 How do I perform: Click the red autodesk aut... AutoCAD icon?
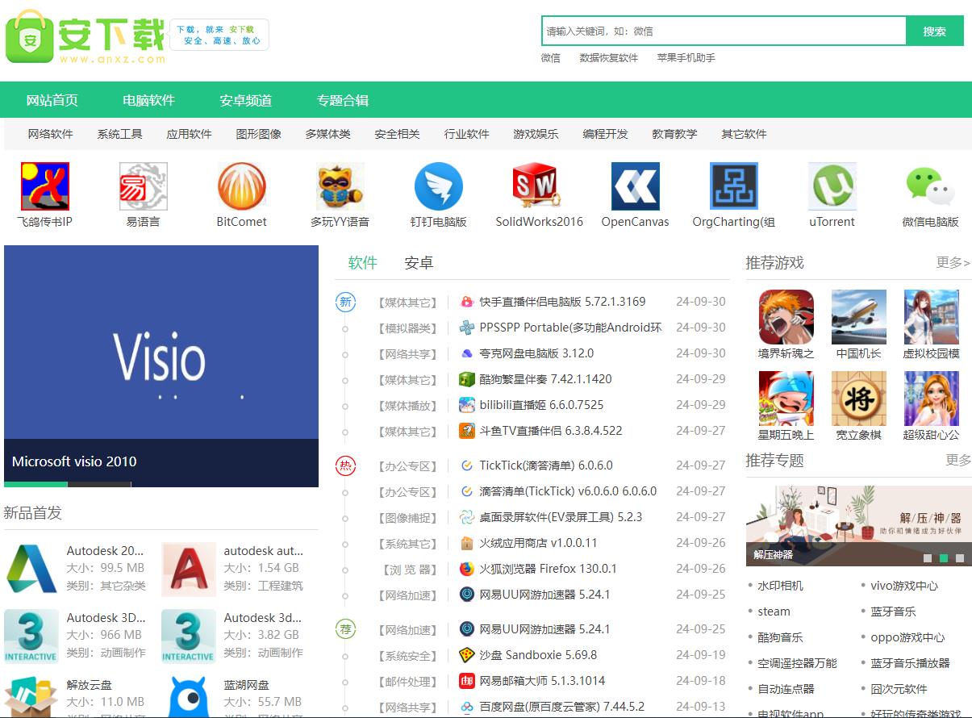point(189,570)
